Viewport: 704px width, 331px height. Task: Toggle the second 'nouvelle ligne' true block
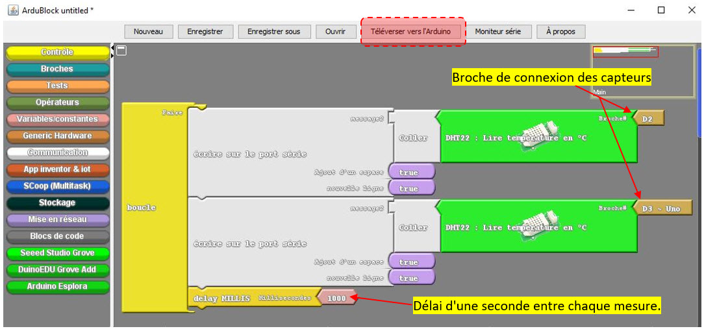tap(410, 278)
